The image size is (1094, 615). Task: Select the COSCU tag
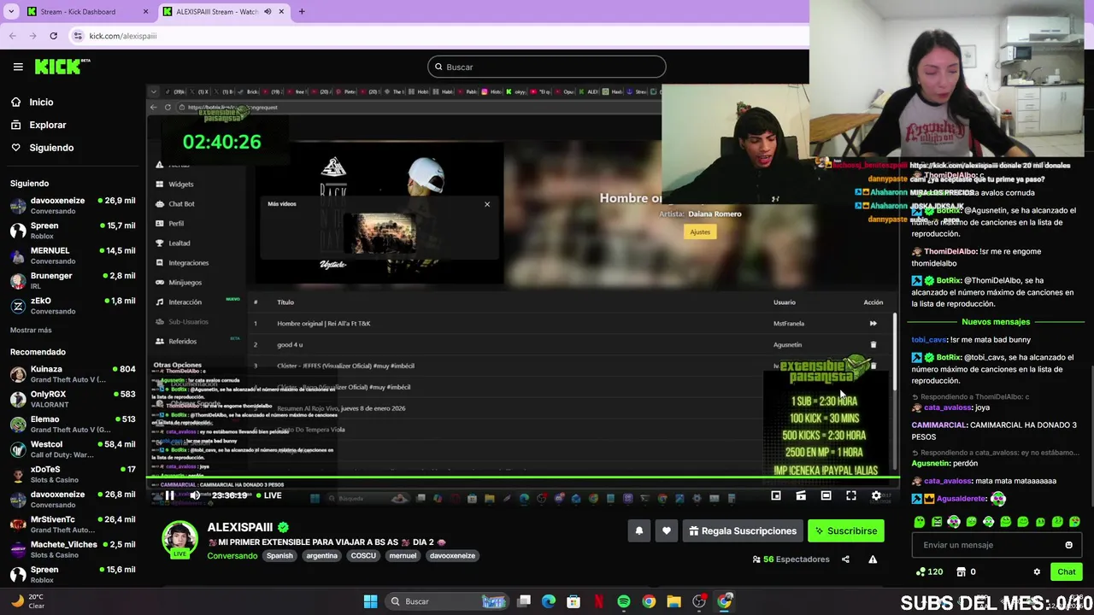(363, 555)
